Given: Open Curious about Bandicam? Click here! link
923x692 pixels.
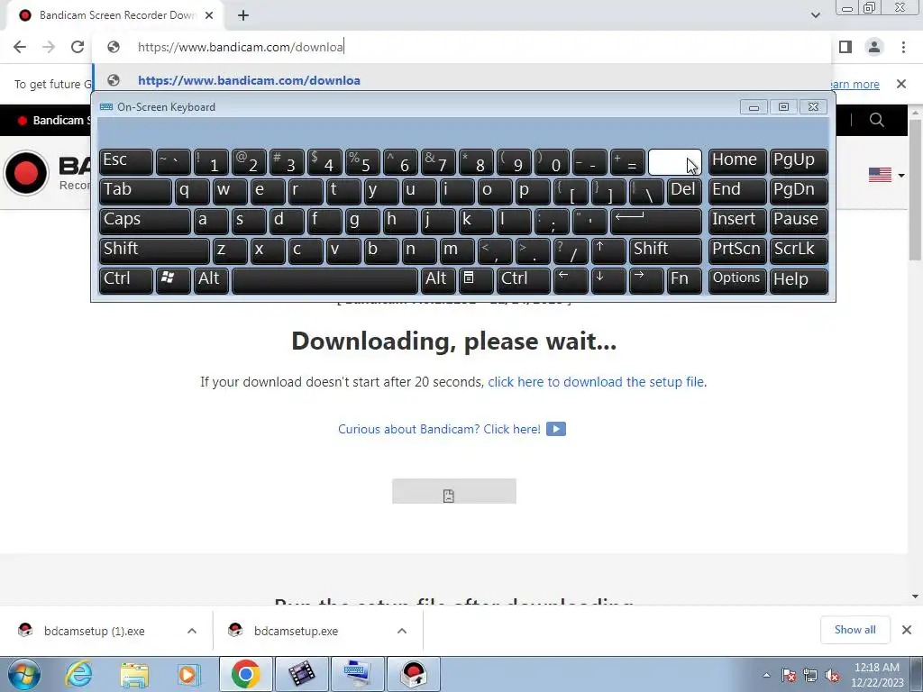Looking at the screenshot, I should point(439,429).
